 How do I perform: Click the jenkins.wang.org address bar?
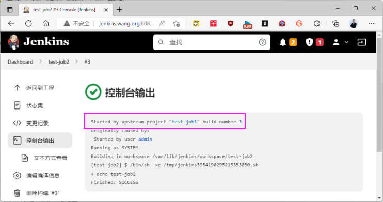coord(126,23)
